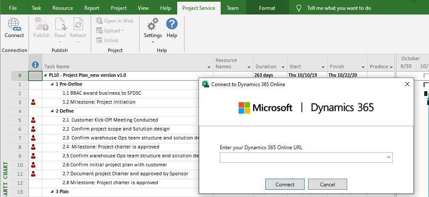Expand Dynamics 365 URL dropdown list
The image size is (429, 197).
(x=389, y=157)
